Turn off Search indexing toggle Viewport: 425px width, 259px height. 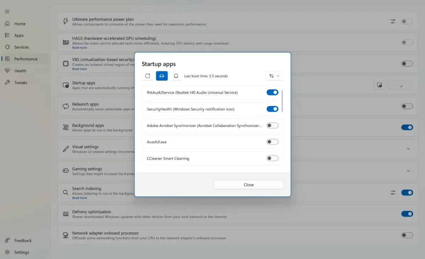[407, 193]
